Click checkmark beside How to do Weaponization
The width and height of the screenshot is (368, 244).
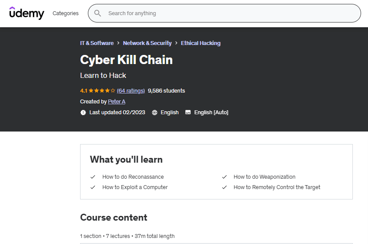224,177
